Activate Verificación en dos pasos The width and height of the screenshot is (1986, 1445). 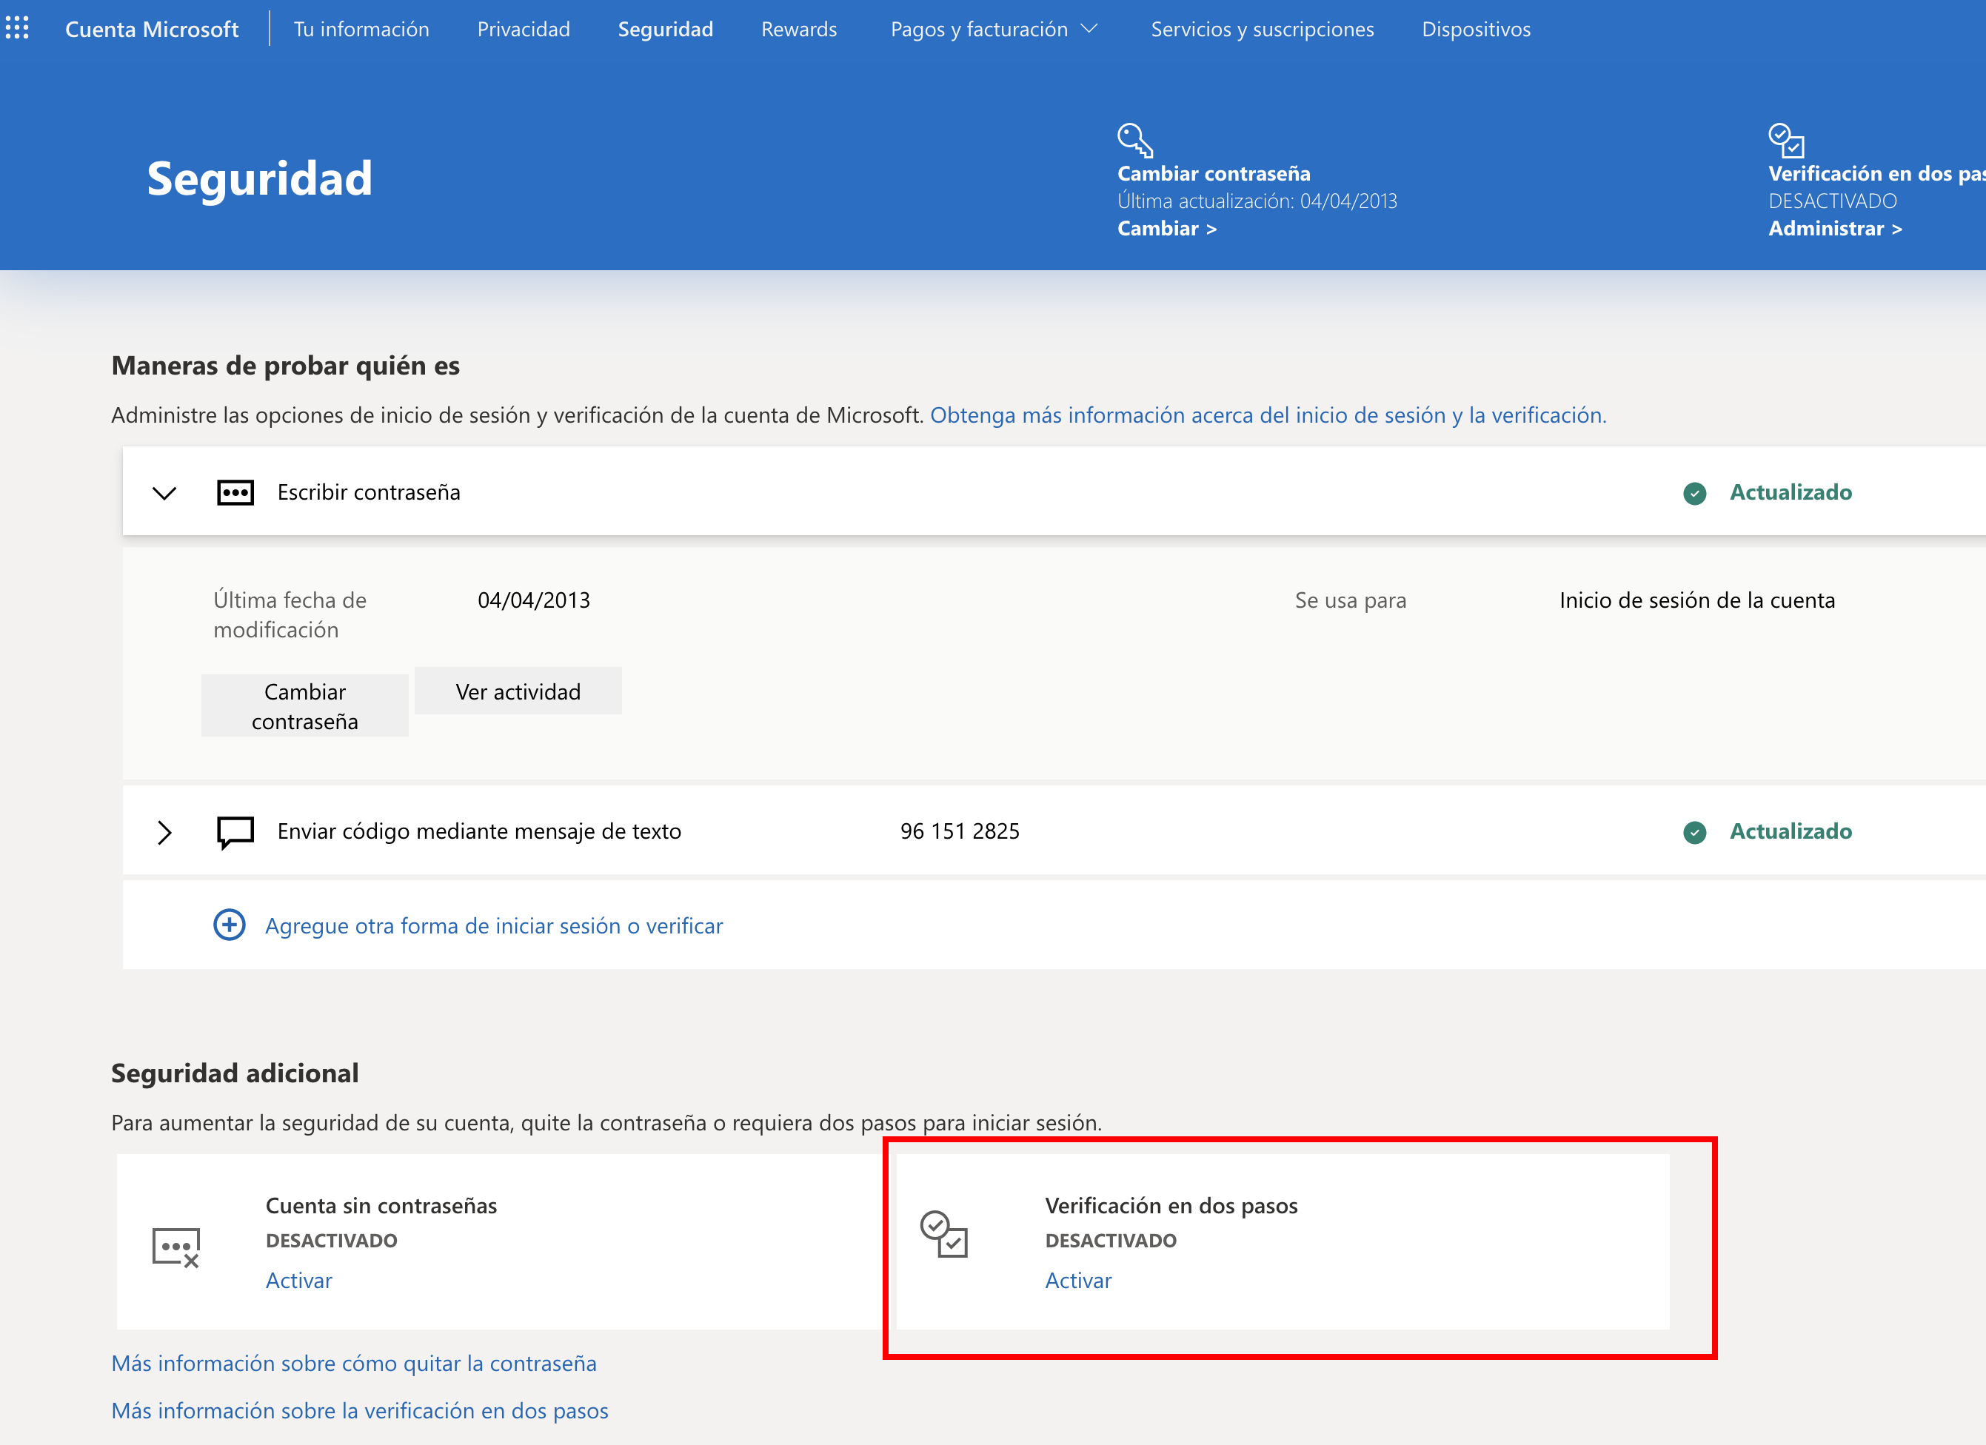click(1078, 1281)
